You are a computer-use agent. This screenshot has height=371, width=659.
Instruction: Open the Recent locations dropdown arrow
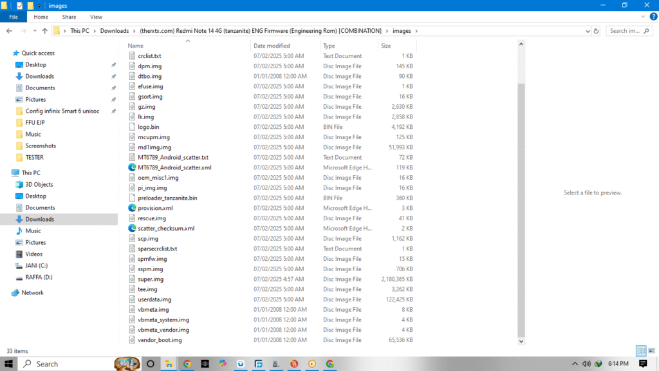pyautogui.click(x=34, y=31)
